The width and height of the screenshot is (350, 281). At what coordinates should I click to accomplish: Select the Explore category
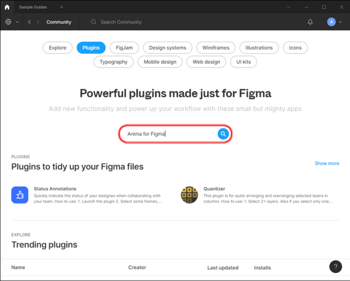58,48
